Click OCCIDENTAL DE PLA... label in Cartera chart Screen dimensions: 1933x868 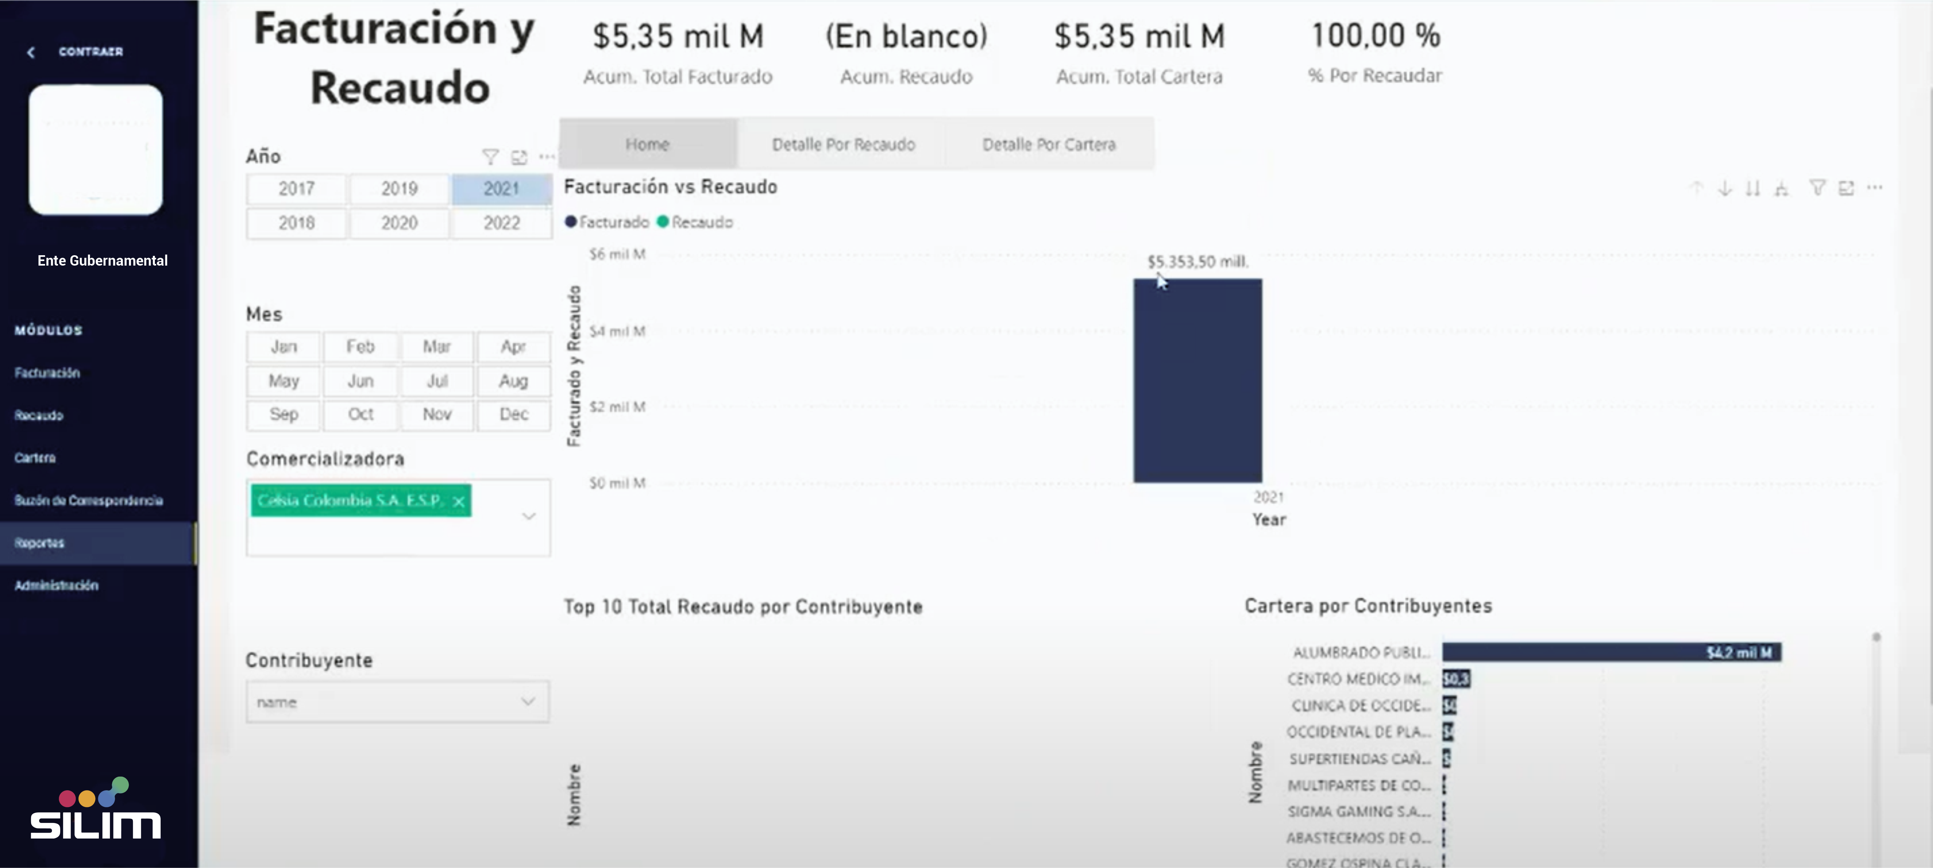pos(1359,732)
